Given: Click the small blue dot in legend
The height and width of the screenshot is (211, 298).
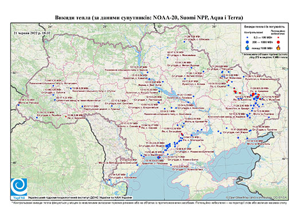Looking at the screenshot, I should tap(248, 38).
